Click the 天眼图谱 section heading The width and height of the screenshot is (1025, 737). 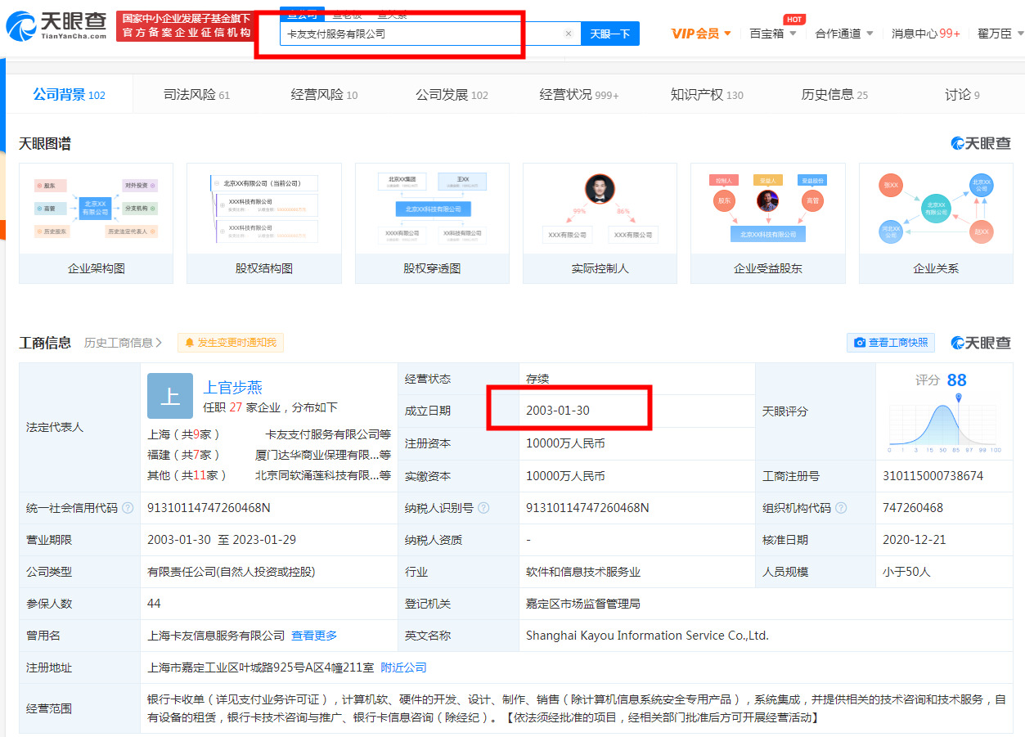coord(45,144)
